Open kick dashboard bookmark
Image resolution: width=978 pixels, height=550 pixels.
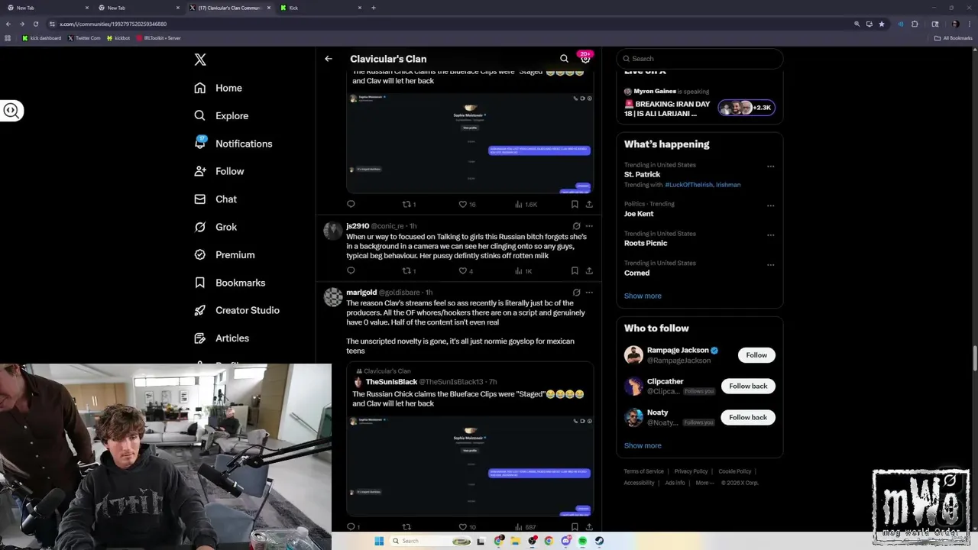coord(42,38)
